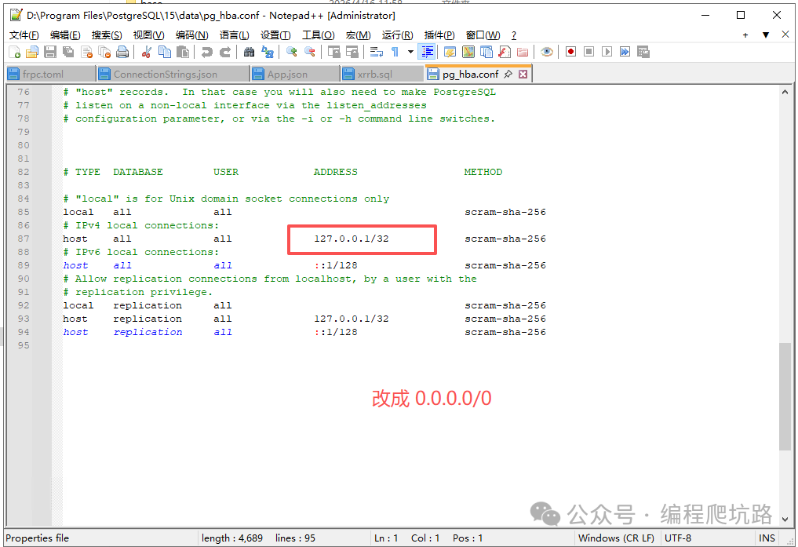Open the 编码(N) encoding menu

191,35
